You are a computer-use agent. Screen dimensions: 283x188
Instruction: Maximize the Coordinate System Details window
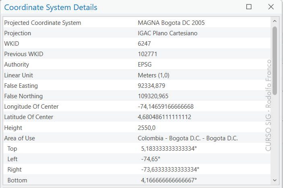pos(249,7)
